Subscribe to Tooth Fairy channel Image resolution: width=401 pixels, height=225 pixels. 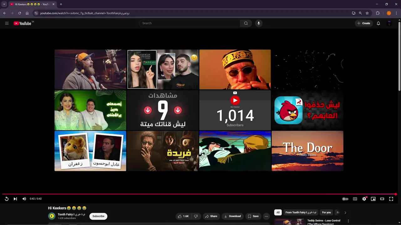tap(98, 216)
